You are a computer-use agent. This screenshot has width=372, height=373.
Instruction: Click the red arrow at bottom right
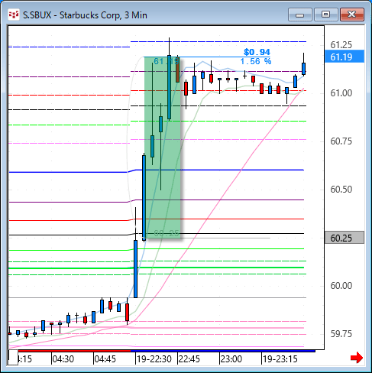click(x=357, y=358)
